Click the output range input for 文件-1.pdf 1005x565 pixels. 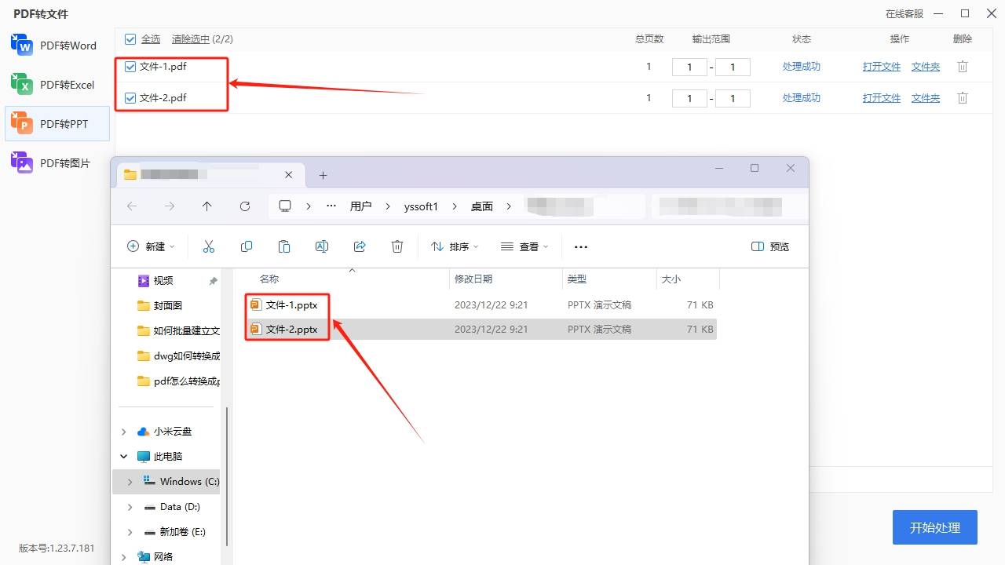click(689, 67)
